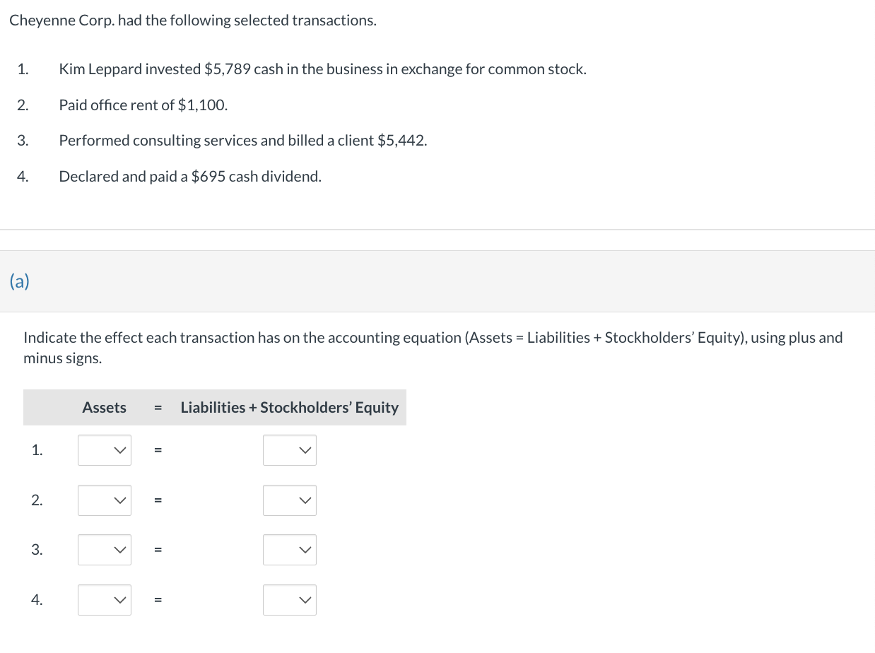Click the "Liabilities + Stockholders' Equity" column header

tap(289, 408)
